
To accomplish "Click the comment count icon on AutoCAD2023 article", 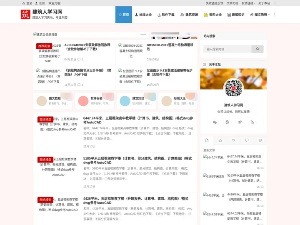I will [79, 59].
